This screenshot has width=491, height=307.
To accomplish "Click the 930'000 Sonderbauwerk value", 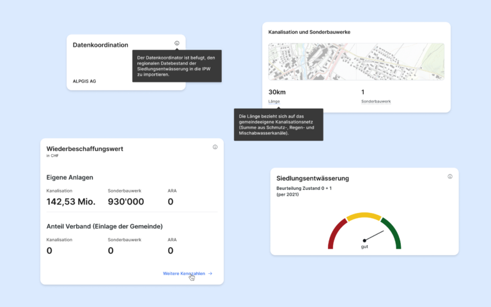I will coord(125,202).
